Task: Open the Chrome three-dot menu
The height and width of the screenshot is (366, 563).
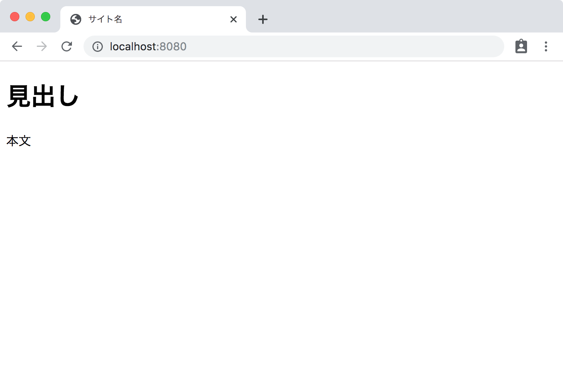Action: 546,46
